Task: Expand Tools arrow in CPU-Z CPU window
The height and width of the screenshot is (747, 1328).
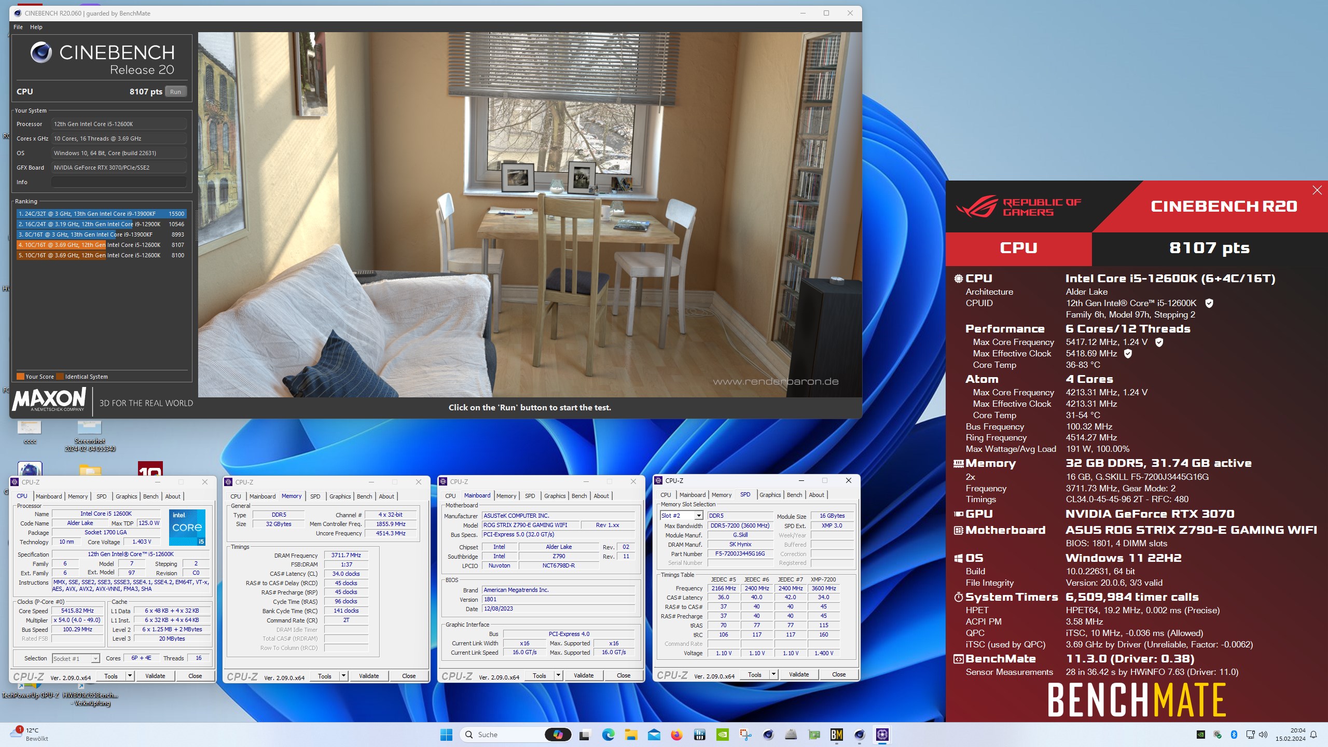Action: click(x=130, y=676)
